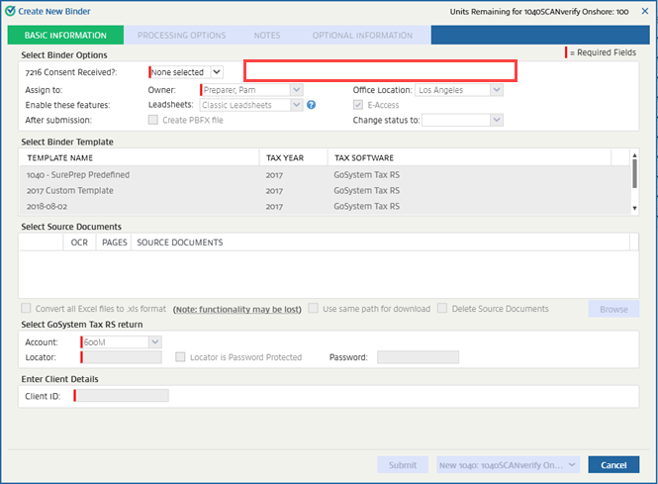Viewport: 658px width, 484px height.
Task: Open the Optional Information tab
Action: point(362,36)
